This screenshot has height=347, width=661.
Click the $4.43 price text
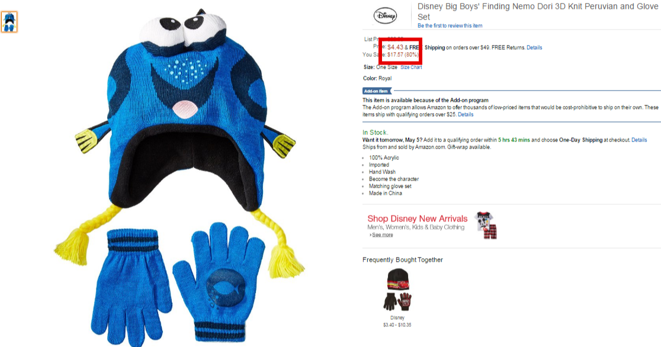coord(396,47)
